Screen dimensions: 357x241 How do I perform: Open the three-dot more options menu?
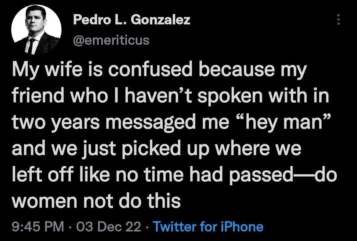339,19
